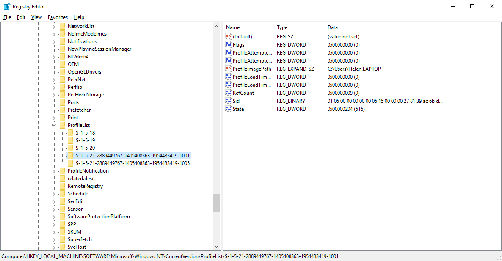Viewport: 502px width, 261px height.
Task: Click the NowPlayingSessionManager folder icon
Action: [62, 49]
